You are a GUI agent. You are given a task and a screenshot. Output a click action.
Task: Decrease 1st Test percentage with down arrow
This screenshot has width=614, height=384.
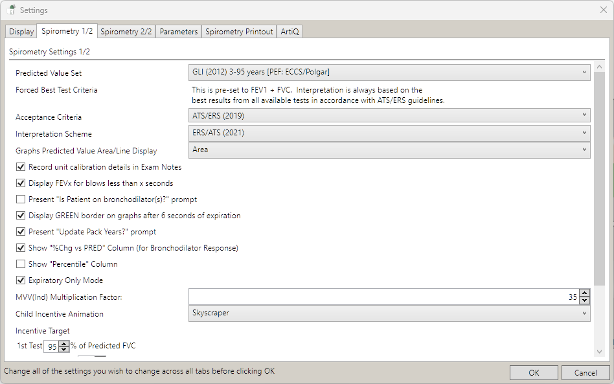point(63,349)
